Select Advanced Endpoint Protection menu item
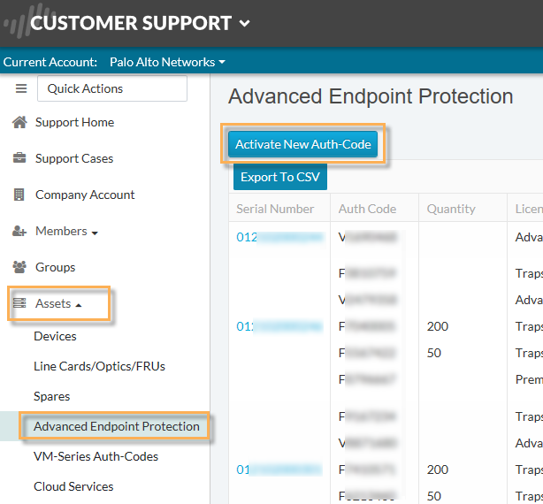 coord(117,427)
